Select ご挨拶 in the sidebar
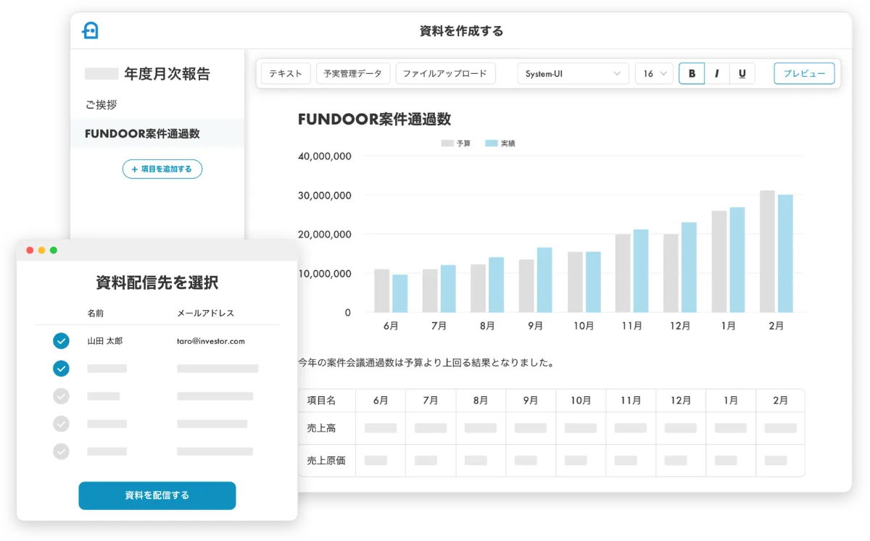The height and width of the screenshot is (541, 870). 101,104
